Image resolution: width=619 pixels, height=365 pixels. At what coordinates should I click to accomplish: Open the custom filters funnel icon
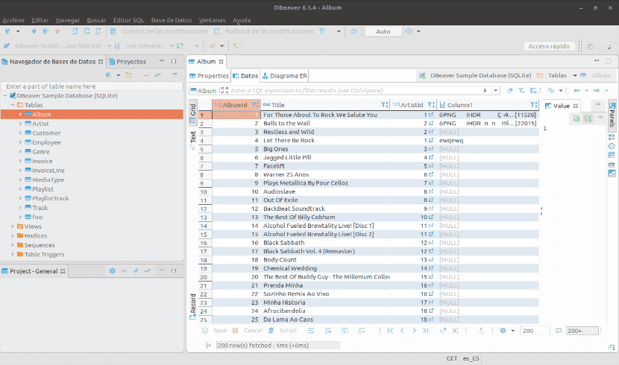pos(521,91)
